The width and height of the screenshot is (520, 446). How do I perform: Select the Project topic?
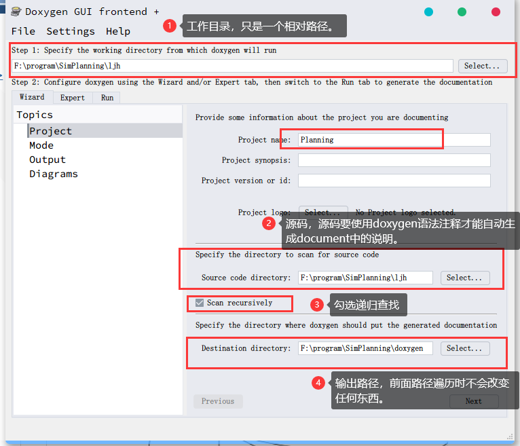105,131
